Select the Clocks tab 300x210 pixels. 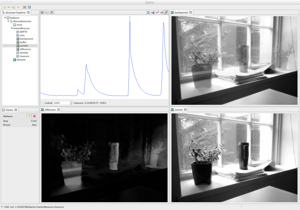click(x=9, y=110)
